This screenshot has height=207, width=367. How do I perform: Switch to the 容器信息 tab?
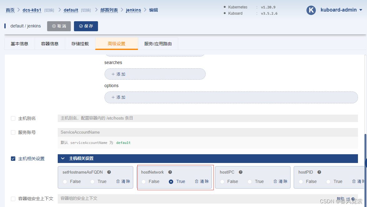(50, 44)
